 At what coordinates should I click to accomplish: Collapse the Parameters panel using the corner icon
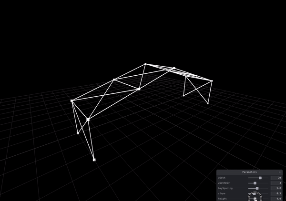point(279,172)
